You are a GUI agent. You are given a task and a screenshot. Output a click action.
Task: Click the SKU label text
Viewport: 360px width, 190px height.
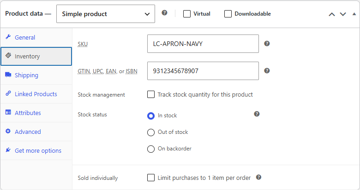[x=83, y=44]
